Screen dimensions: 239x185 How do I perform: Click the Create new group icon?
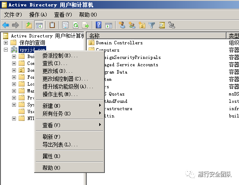(x=132, y=25)
